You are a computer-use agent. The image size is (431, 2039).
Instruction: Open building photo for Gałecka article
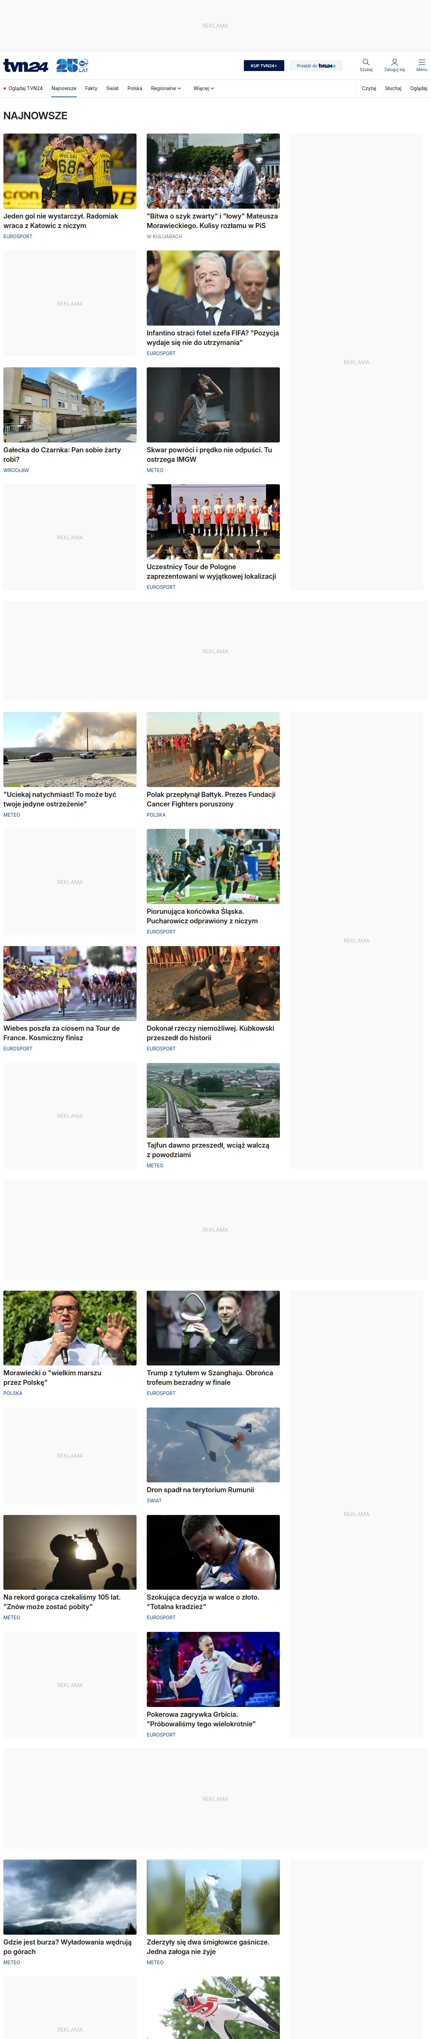tap(70, 404)
